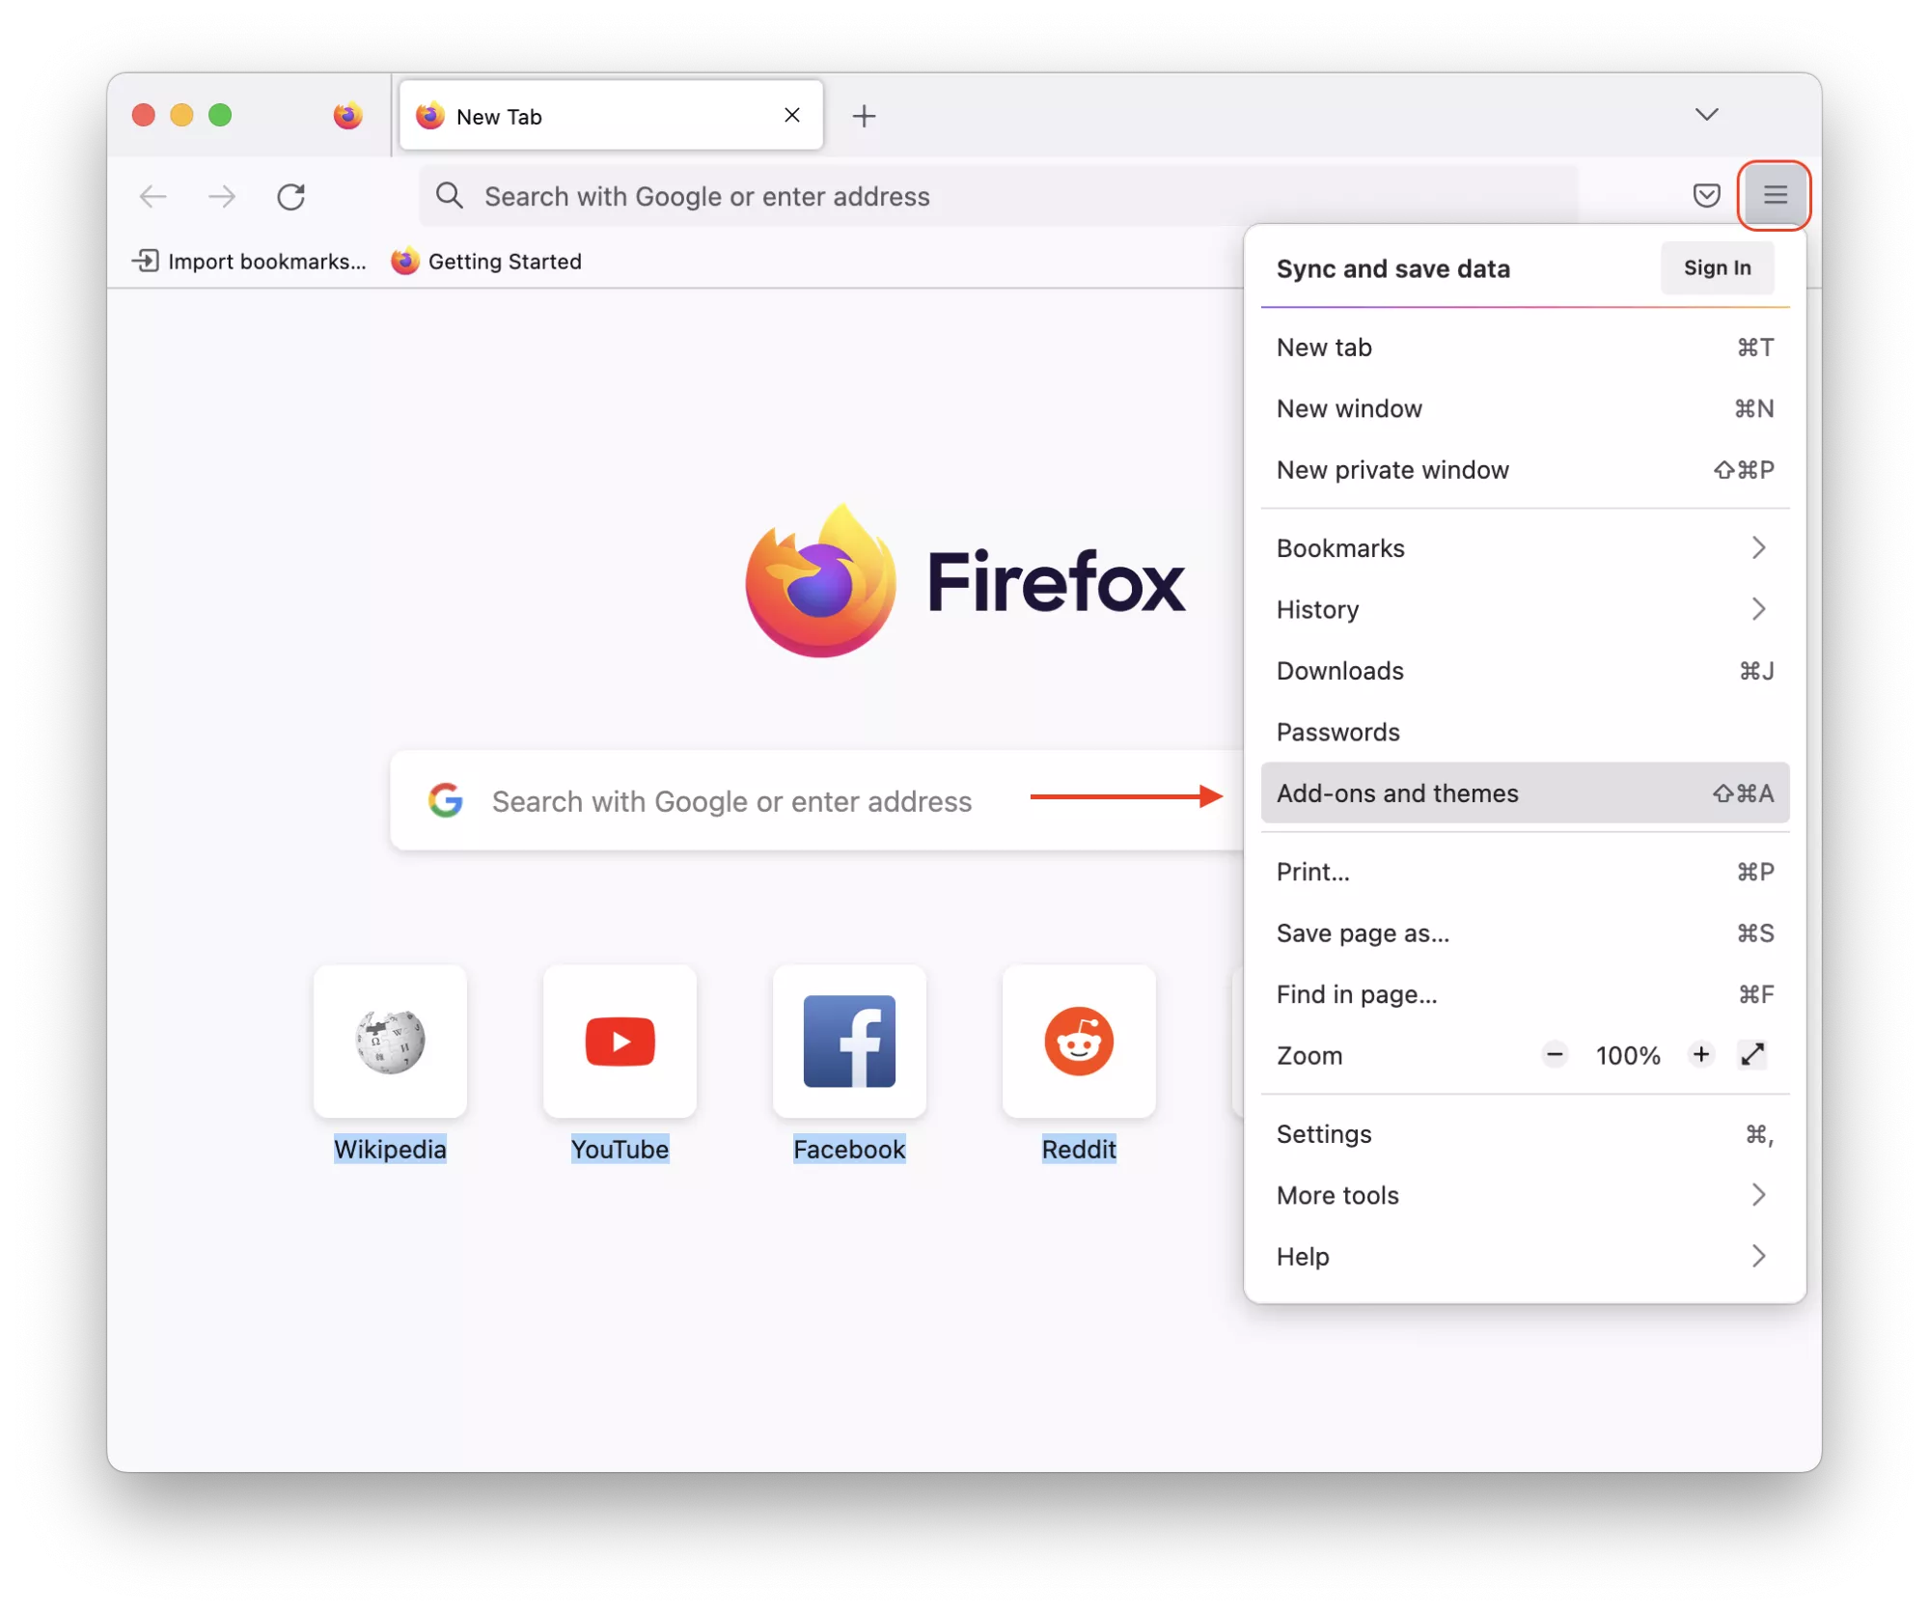Open the list all tabs dropdown

pyautogui.click(x=1706, y=115)
